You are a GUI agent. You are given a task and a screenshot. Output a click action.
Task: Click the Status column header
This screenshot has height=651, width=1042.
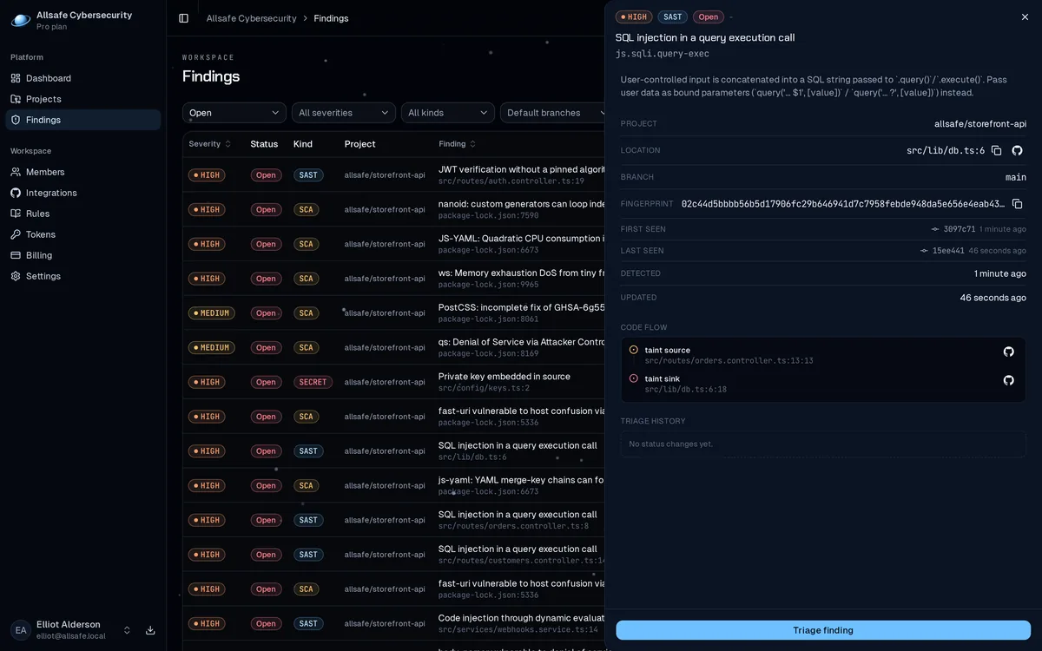(x=264, y=144)
